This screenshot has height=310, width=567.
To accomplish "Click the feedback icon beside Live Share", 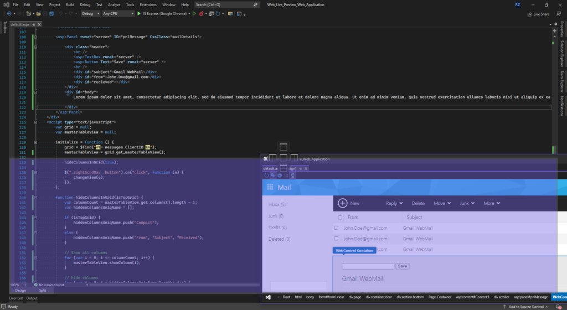I will tap(559, 14).
